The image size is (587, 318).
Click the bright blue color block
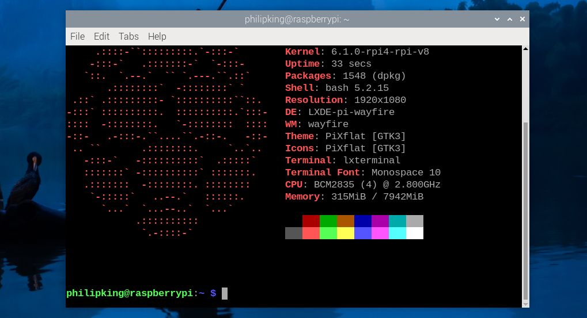tap(363, 233)
